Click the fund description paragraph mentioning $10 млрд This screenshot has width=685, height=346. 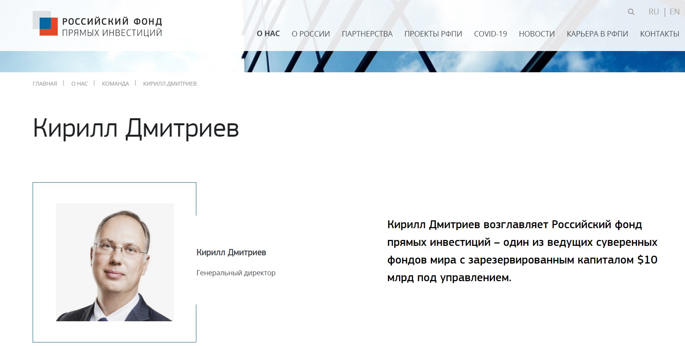522,251
